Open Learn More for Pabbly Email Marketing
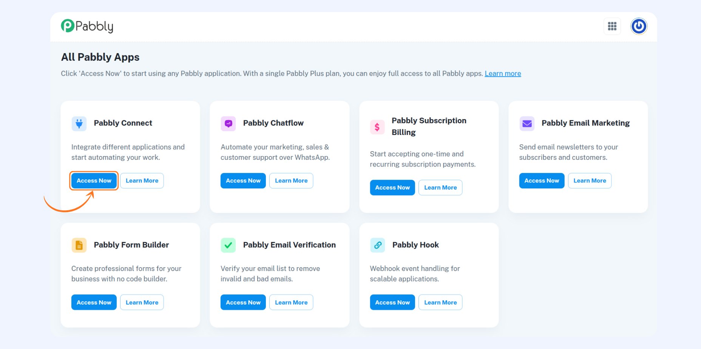Viewport: 701px width, 349px height. (x=590, y=181)
